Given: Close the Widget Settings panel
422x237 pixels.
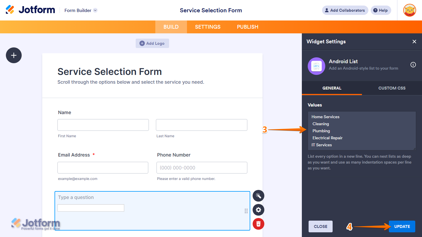Looking at the screenshot, I should [x=414, y=42].
